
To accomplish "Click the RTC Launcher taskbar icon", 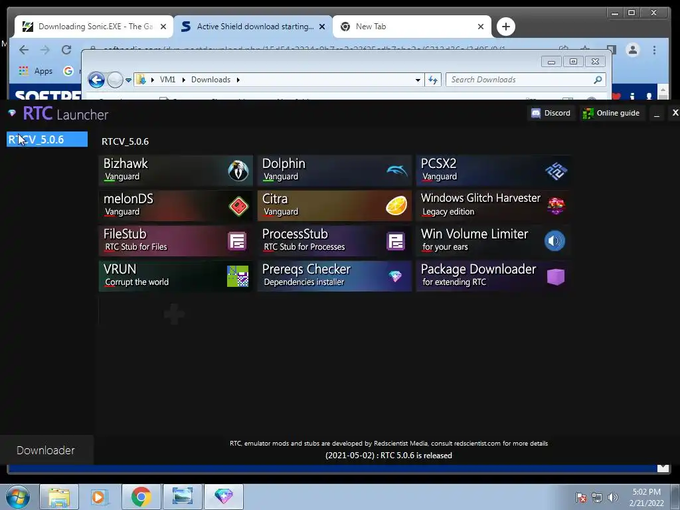I will 223,497.
